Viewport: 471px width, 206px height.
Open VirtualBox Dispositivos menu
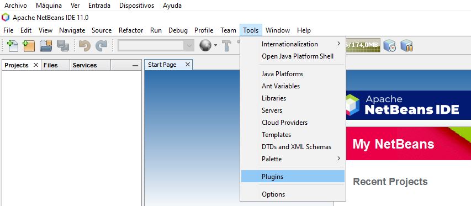[x=137, y=6]
